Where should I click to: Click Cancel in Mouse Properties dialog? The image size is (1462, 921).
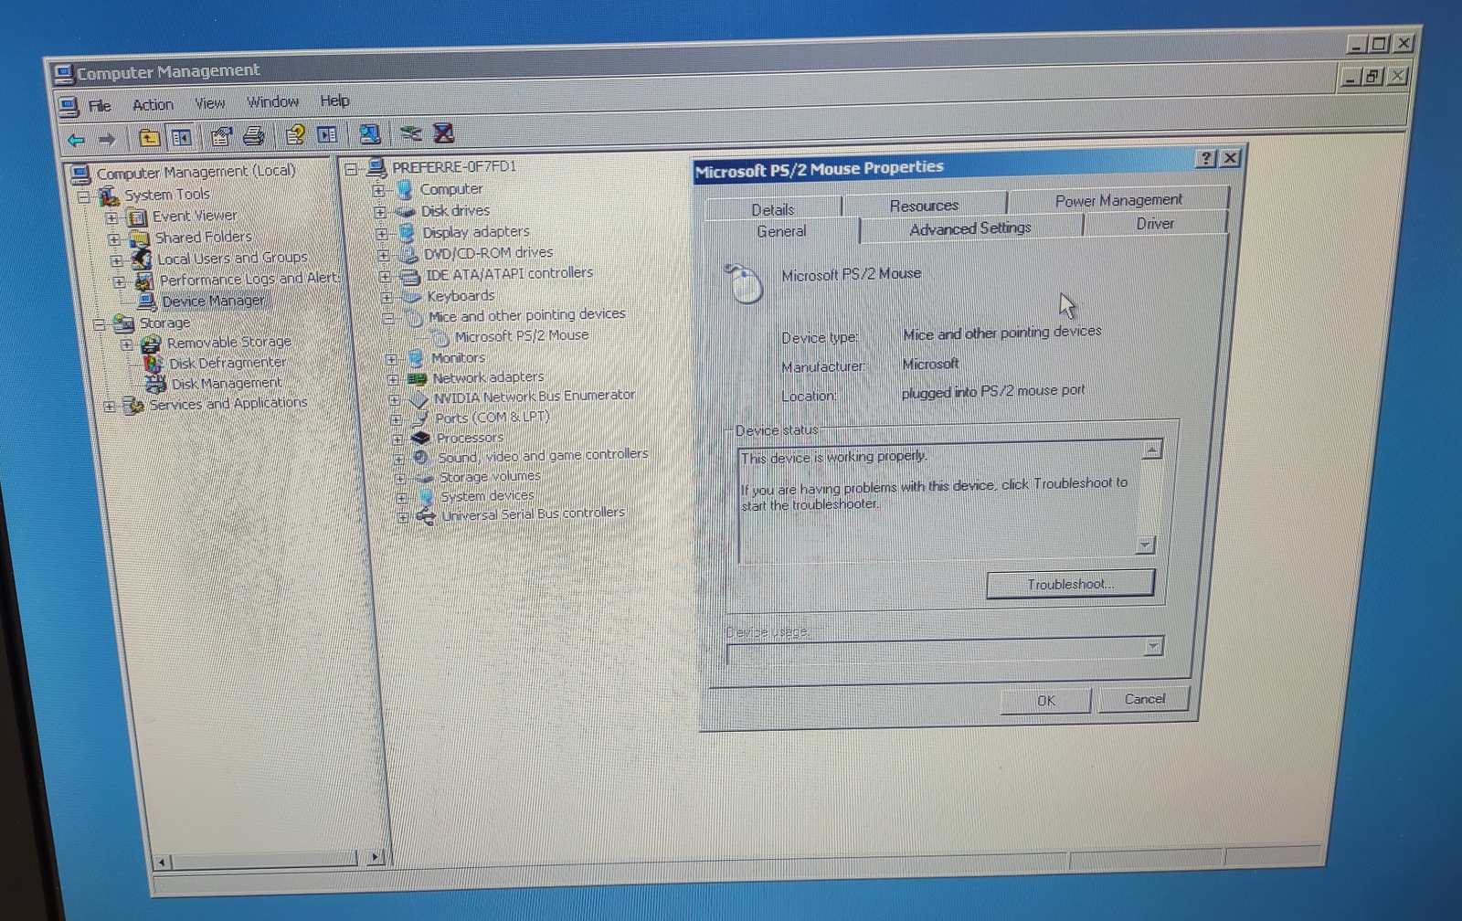point(1144,699)
